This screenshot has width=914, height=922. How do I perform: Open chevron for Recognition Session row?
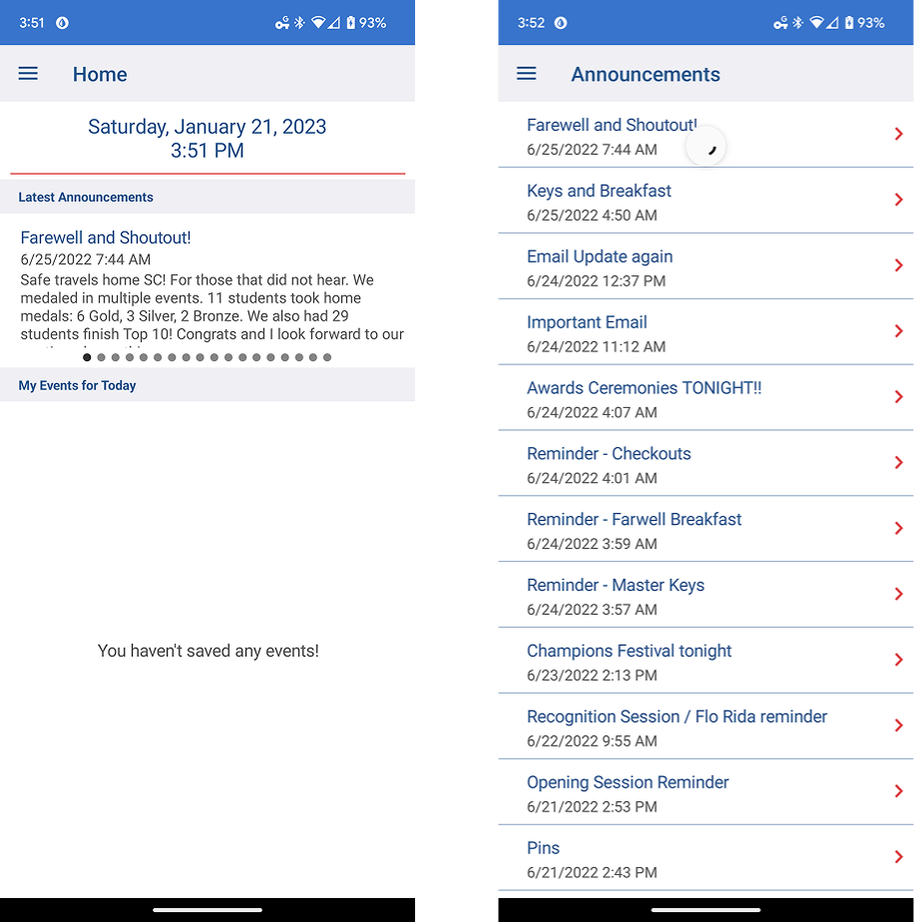[898, 725]
